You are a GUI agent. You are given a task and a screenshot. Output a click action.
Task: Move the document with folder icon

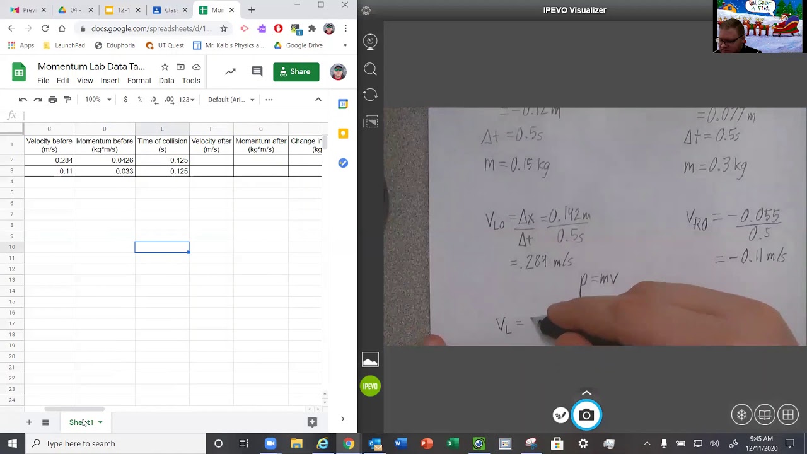(x=180, y=67)
